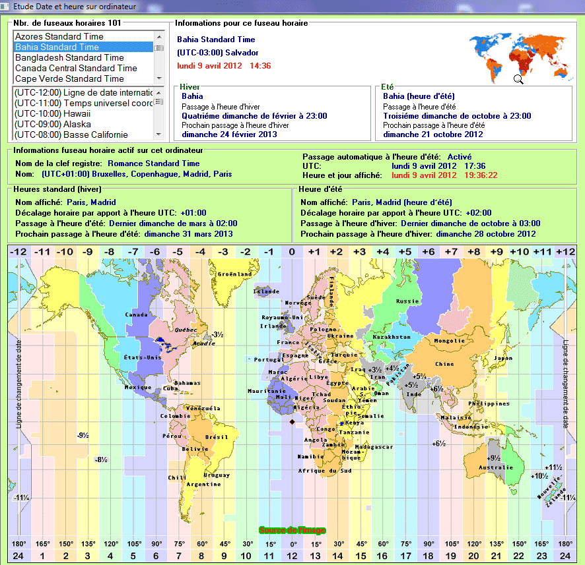This screenshot has width=585, height=565.
Task: Click the "Australie" label on the map
Action: coord(496,467)
